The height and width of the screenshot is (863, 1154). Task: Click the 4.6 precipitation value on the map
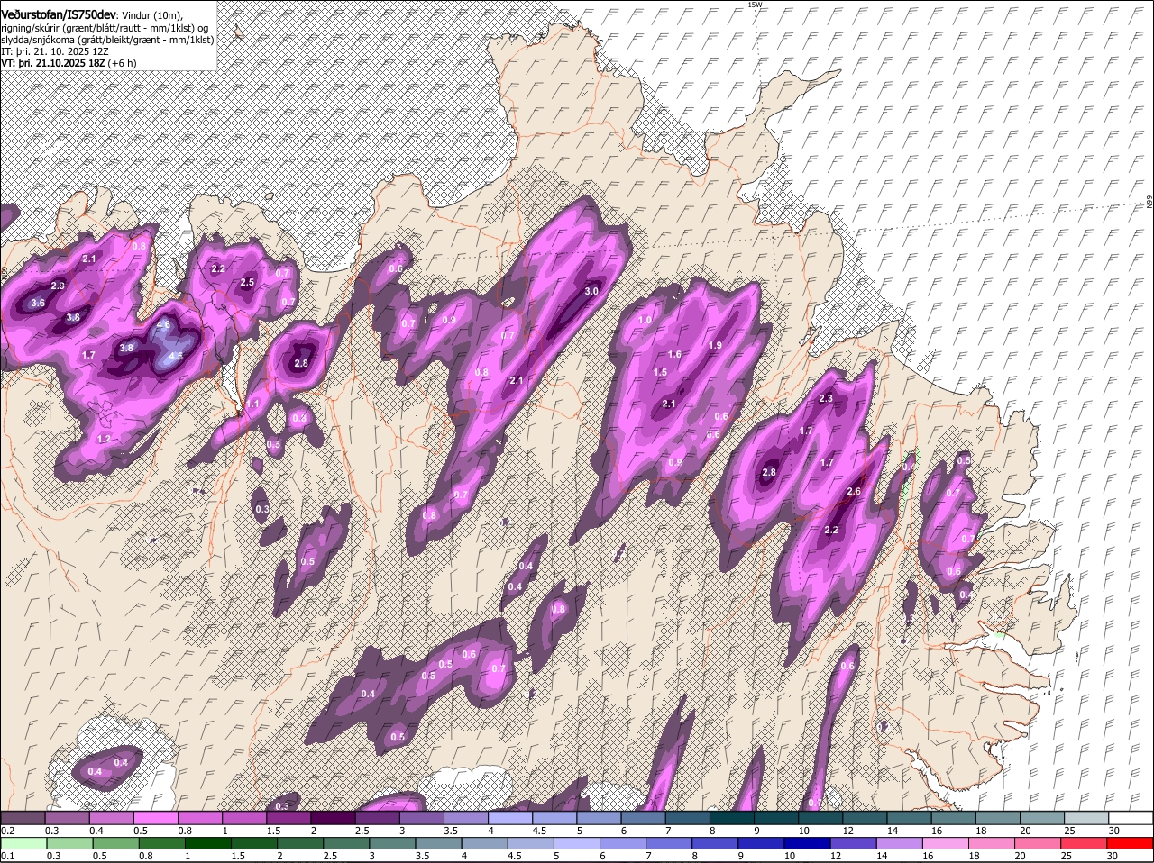tap(163, 324)
